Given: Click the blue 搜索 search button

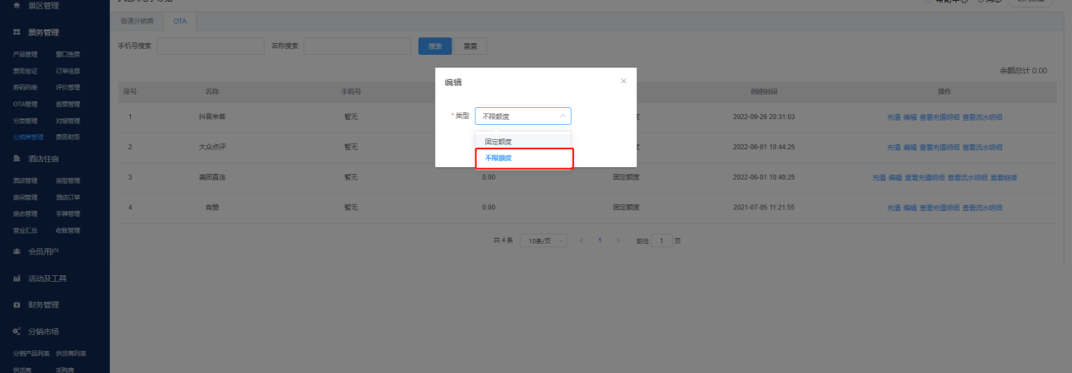Looking at the screenshot, I should pos(435,46).
